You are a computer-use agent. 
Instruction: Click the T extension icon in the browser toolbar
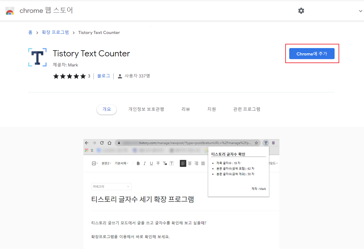pyautogui.click(x=266, y=143)
